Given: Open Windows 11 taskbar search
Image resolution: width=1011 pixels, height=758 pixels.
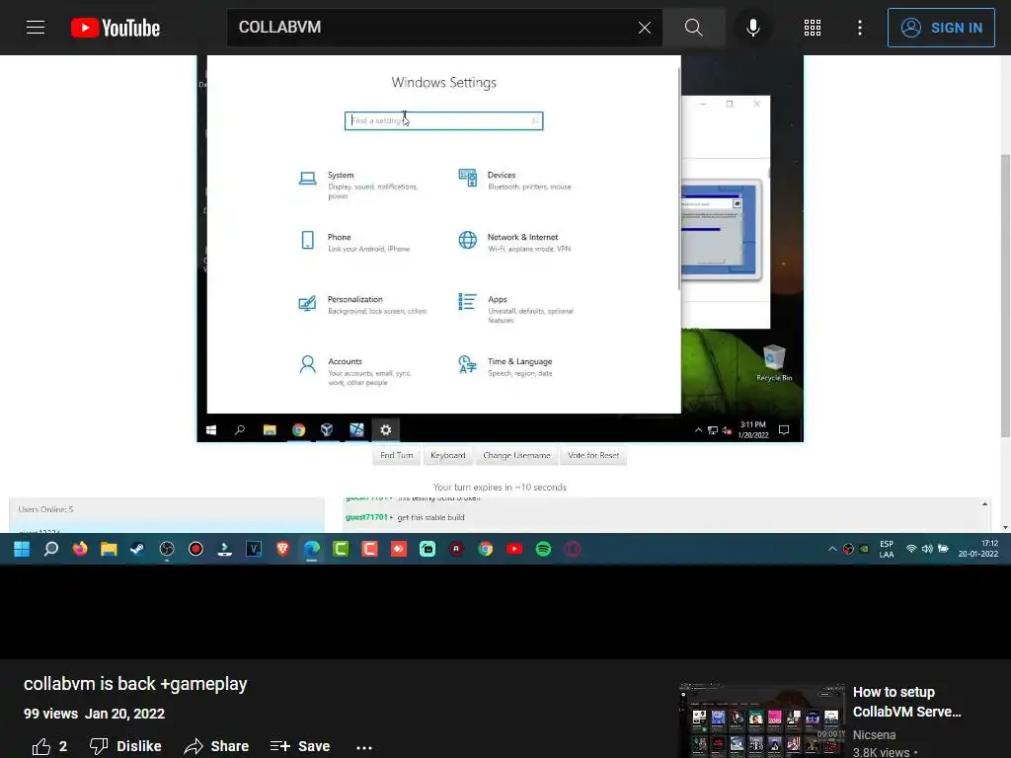Looking at the screenshot, I should pyautogui.click(x=51, y=549).
